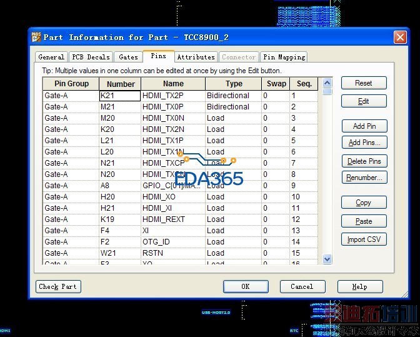The width and height of the screenshot is (420, 337).
Task: Select the HDMI_REXT name cell
Action: tap(173, 219)
